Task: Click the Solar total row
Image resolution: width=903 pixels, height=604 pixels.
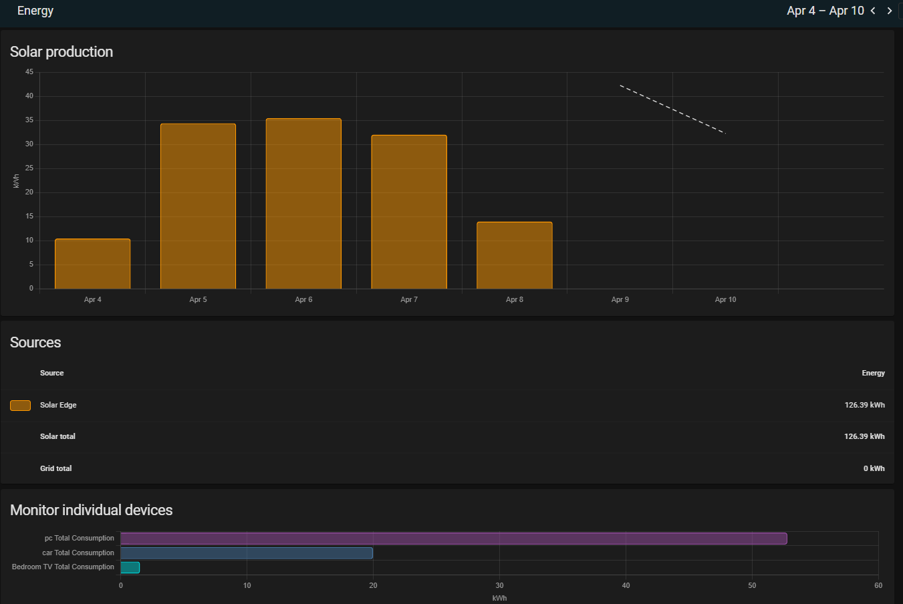Action: click(x=447, y=437)
